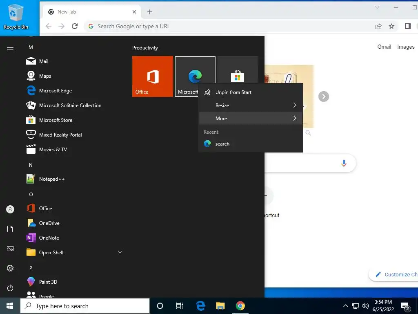Open Google Images link
This screenshot has width=418, height=314.
[x=406, y=47]
